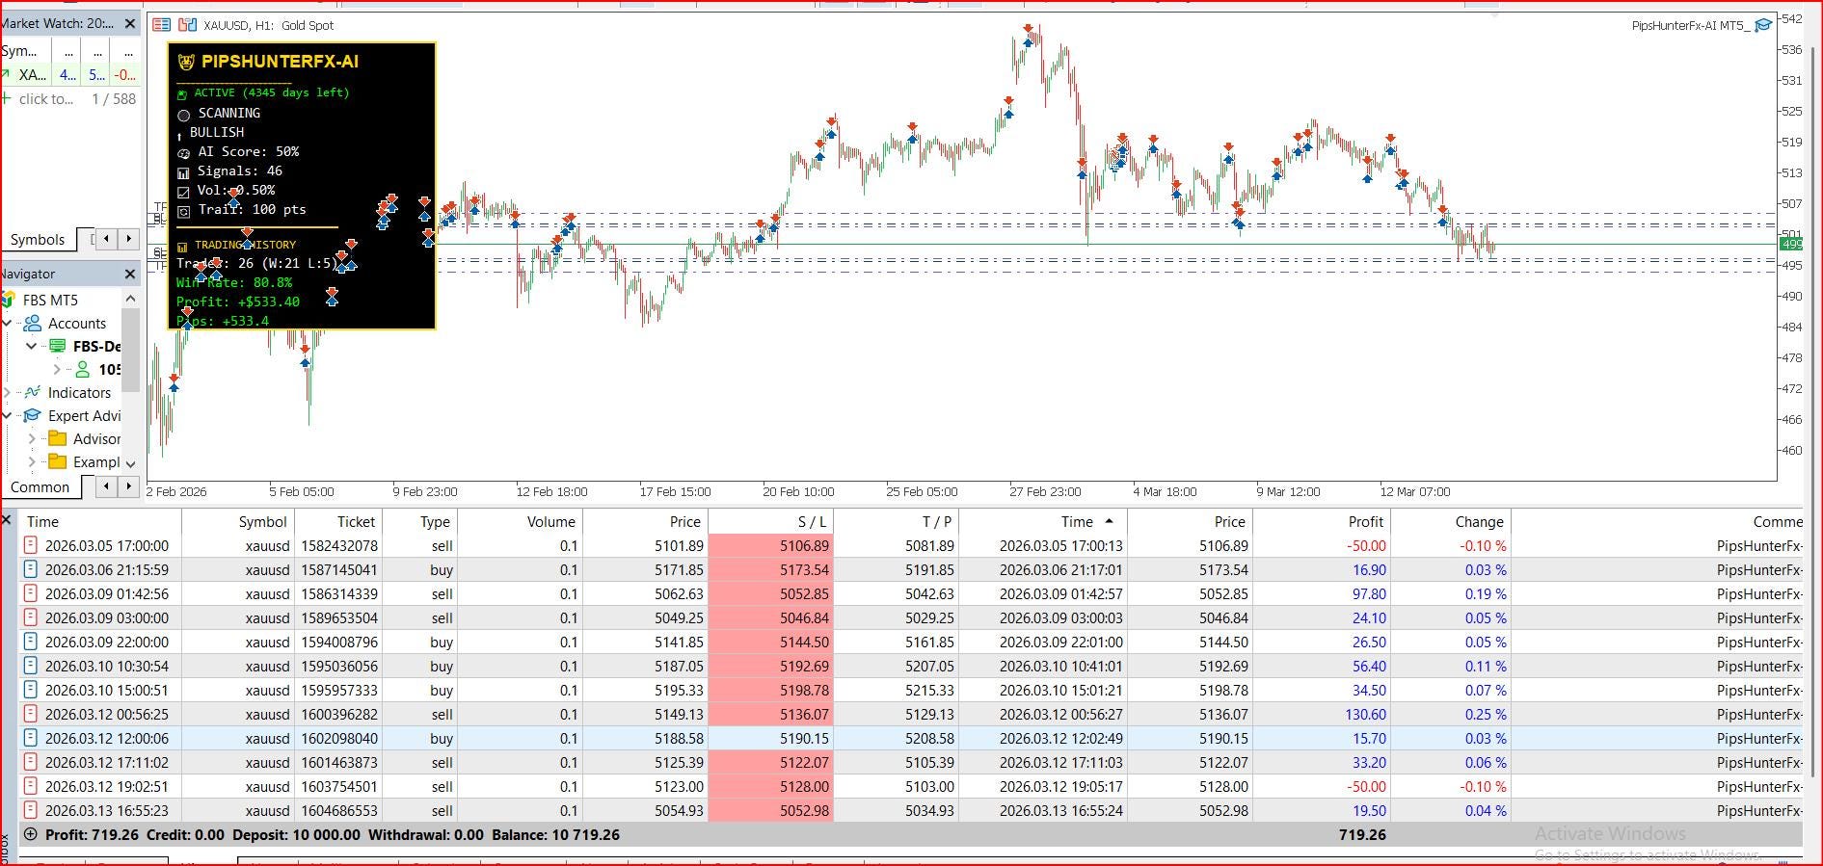Click the sorted close Time column header with arrow

[1043, 521]
